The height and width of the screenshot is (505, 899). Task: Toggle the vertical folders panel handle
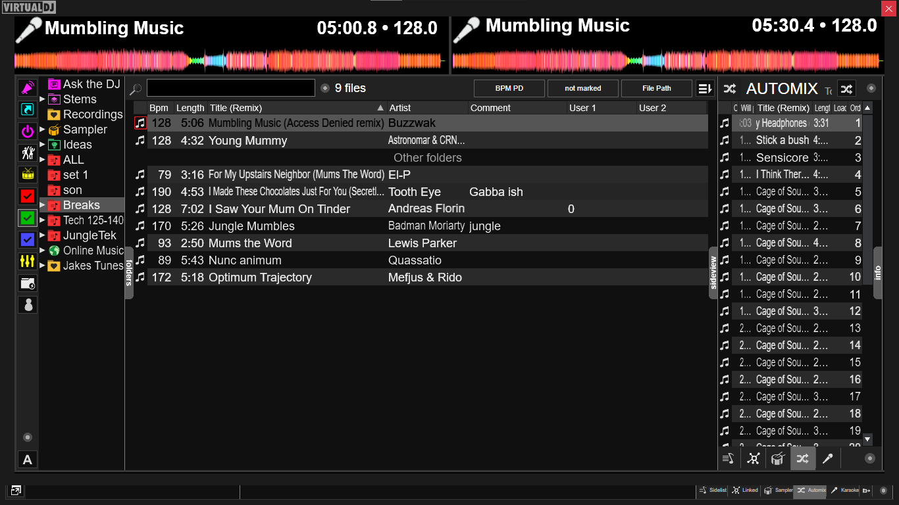(129, 273)
